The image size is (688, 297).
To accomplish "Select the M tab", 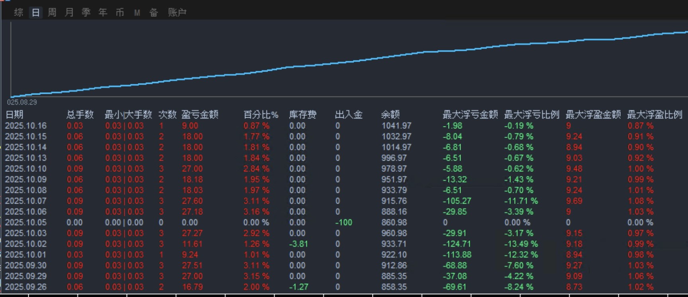I will point(137,13).
